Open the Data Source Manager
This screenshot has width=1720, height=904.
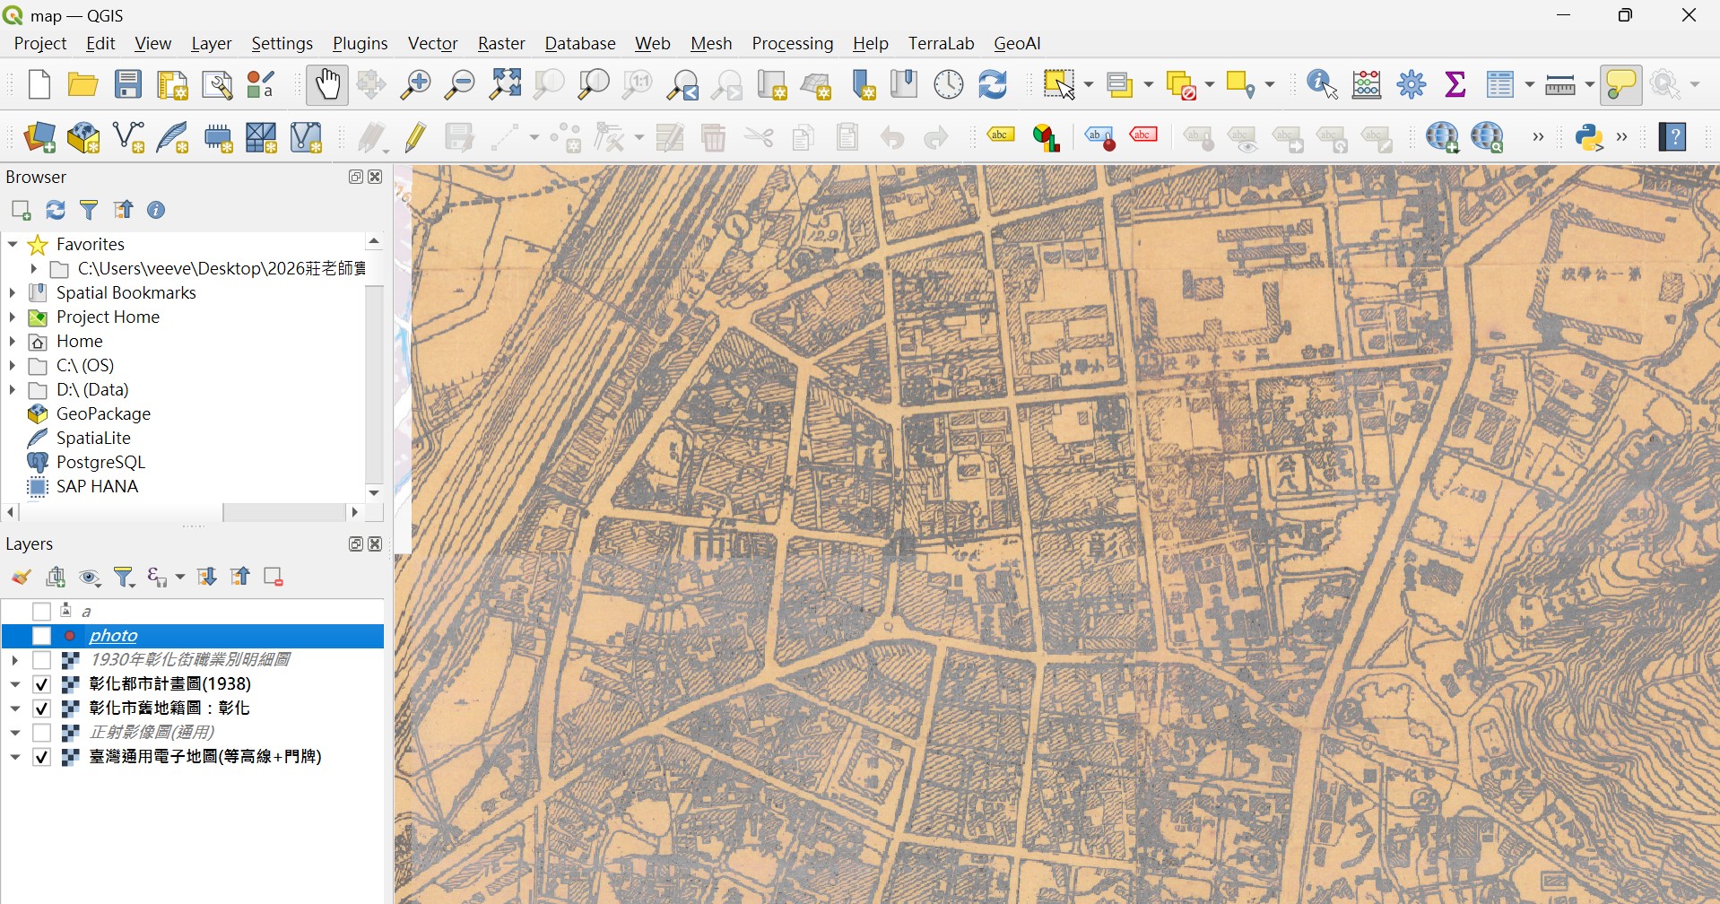pos(39,137)
